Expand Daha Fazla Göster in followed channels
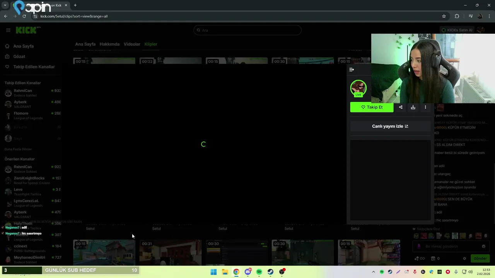The height and width of the screenshot is (278, 495). pyautogui.click(x=18, y=149)
